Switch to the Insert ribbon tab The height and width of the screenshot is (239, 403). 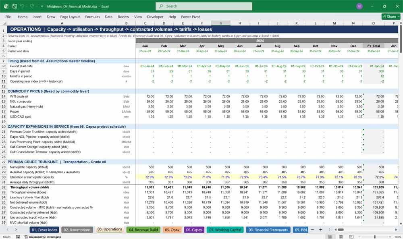37,17
